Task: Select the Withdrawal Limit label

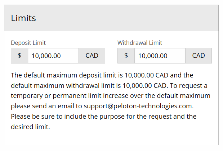Action: [x=140, y=43]
